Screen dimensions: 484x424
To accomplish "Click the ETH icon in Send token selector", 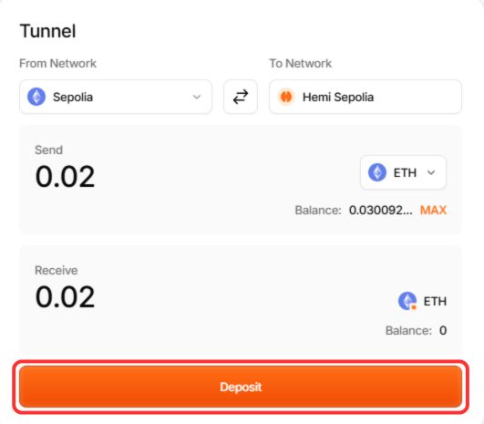I will click(x=377, y=172).
